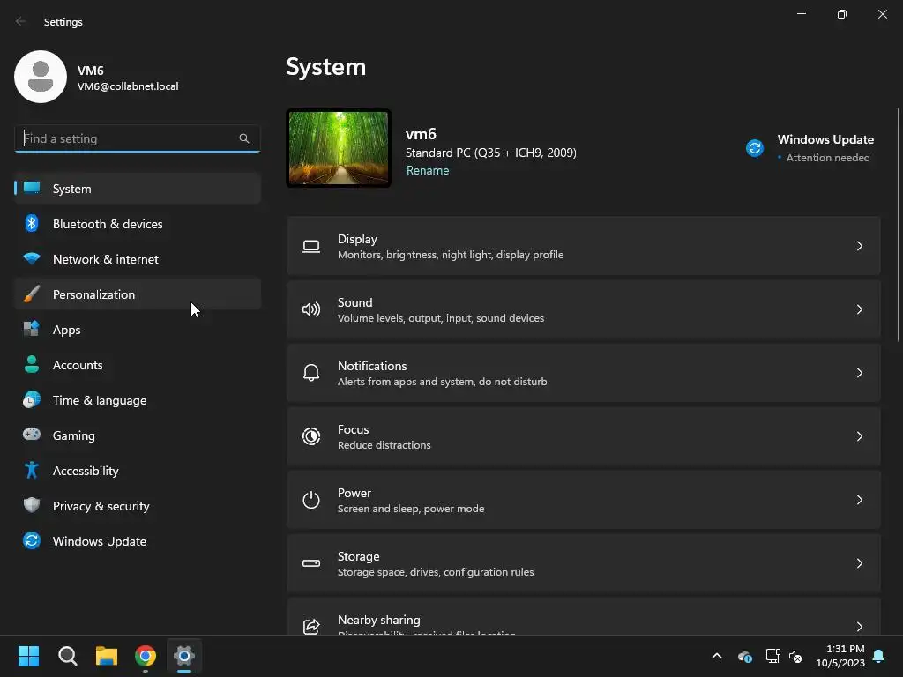
Task: Click the 1:31 PM clock in taskbar
Action: 845,649
